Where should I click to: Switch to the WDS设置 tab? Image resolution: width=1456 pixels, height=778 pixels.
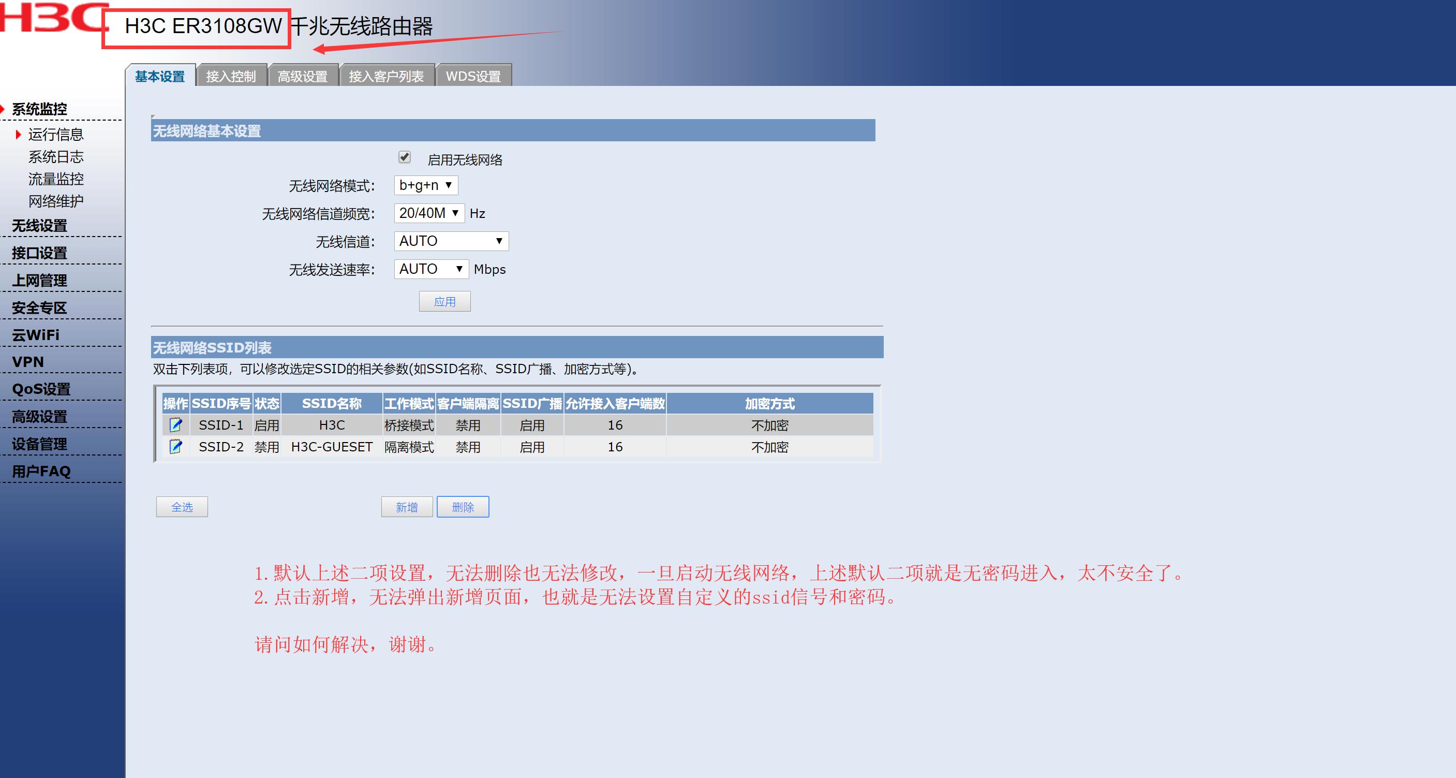pyautogui.click(x=473, y=76)
